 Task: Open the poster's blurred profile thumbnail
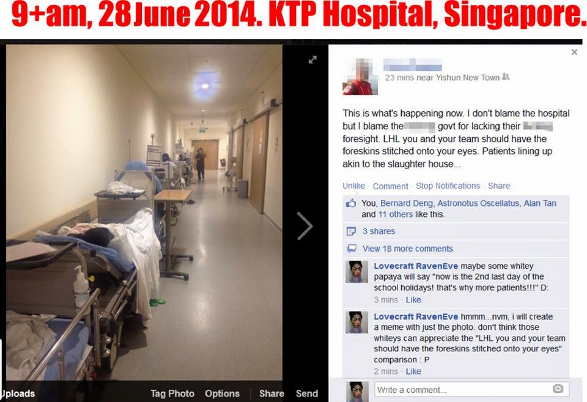[360, 76]
